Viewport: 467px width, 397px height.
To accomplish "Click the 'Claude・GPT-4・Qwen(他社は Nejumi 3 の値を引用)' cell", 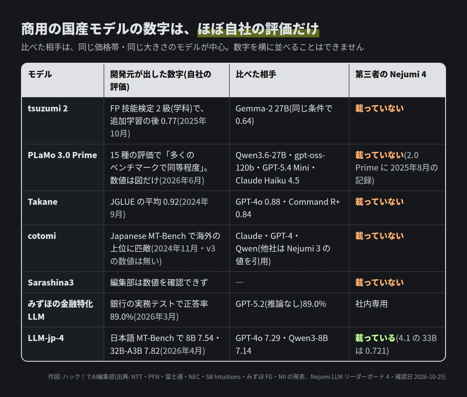I will pyautogui.click(x=289, y=248).
